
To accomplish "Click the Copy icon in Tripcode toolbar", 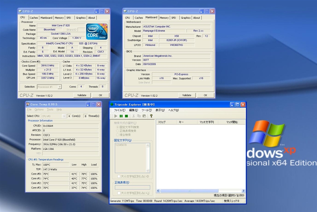I will click(x=139, y=116).
